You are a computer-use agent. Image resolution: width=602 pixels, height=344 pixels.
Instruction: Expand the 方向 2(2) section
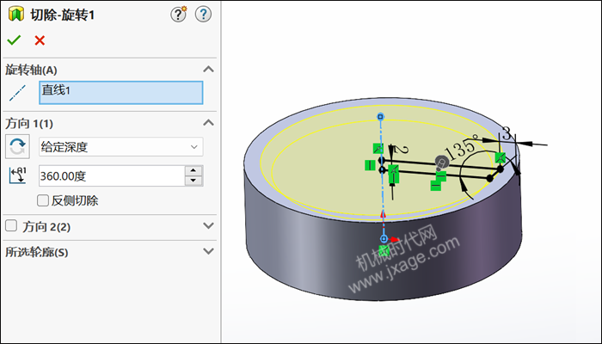click(208, 225)
